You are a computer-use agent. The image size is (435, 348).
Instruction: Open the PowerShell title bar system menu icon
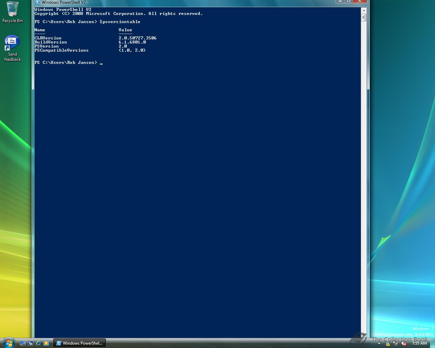(37, 2)
